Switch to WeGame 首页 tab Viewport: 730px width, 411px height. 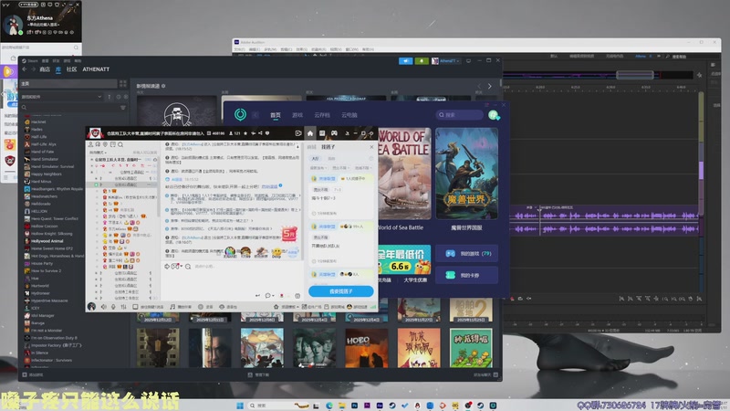(x=276, y=115)
